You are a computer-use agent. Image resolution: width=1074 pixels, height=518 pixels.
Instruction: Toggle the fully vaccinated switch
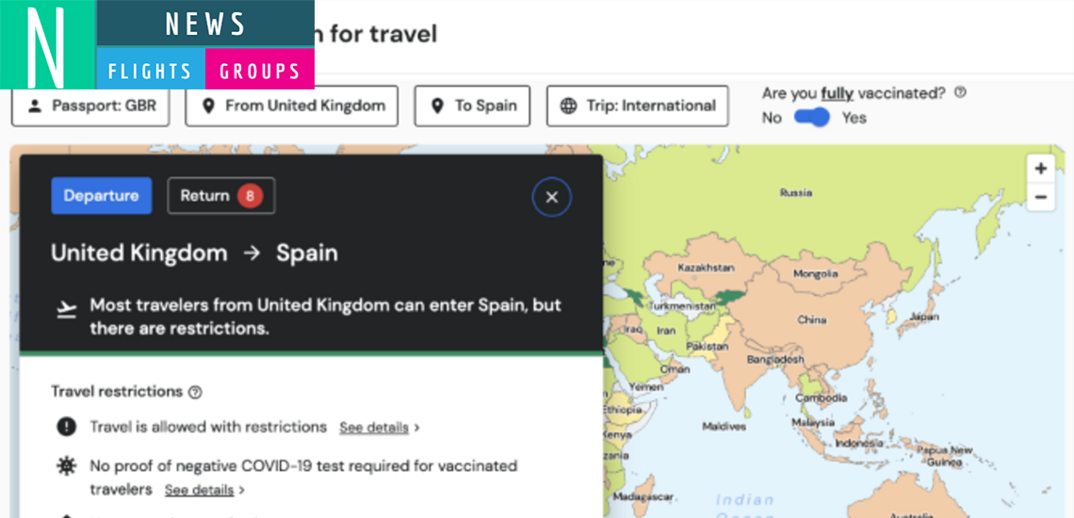[x=812, y=118]
